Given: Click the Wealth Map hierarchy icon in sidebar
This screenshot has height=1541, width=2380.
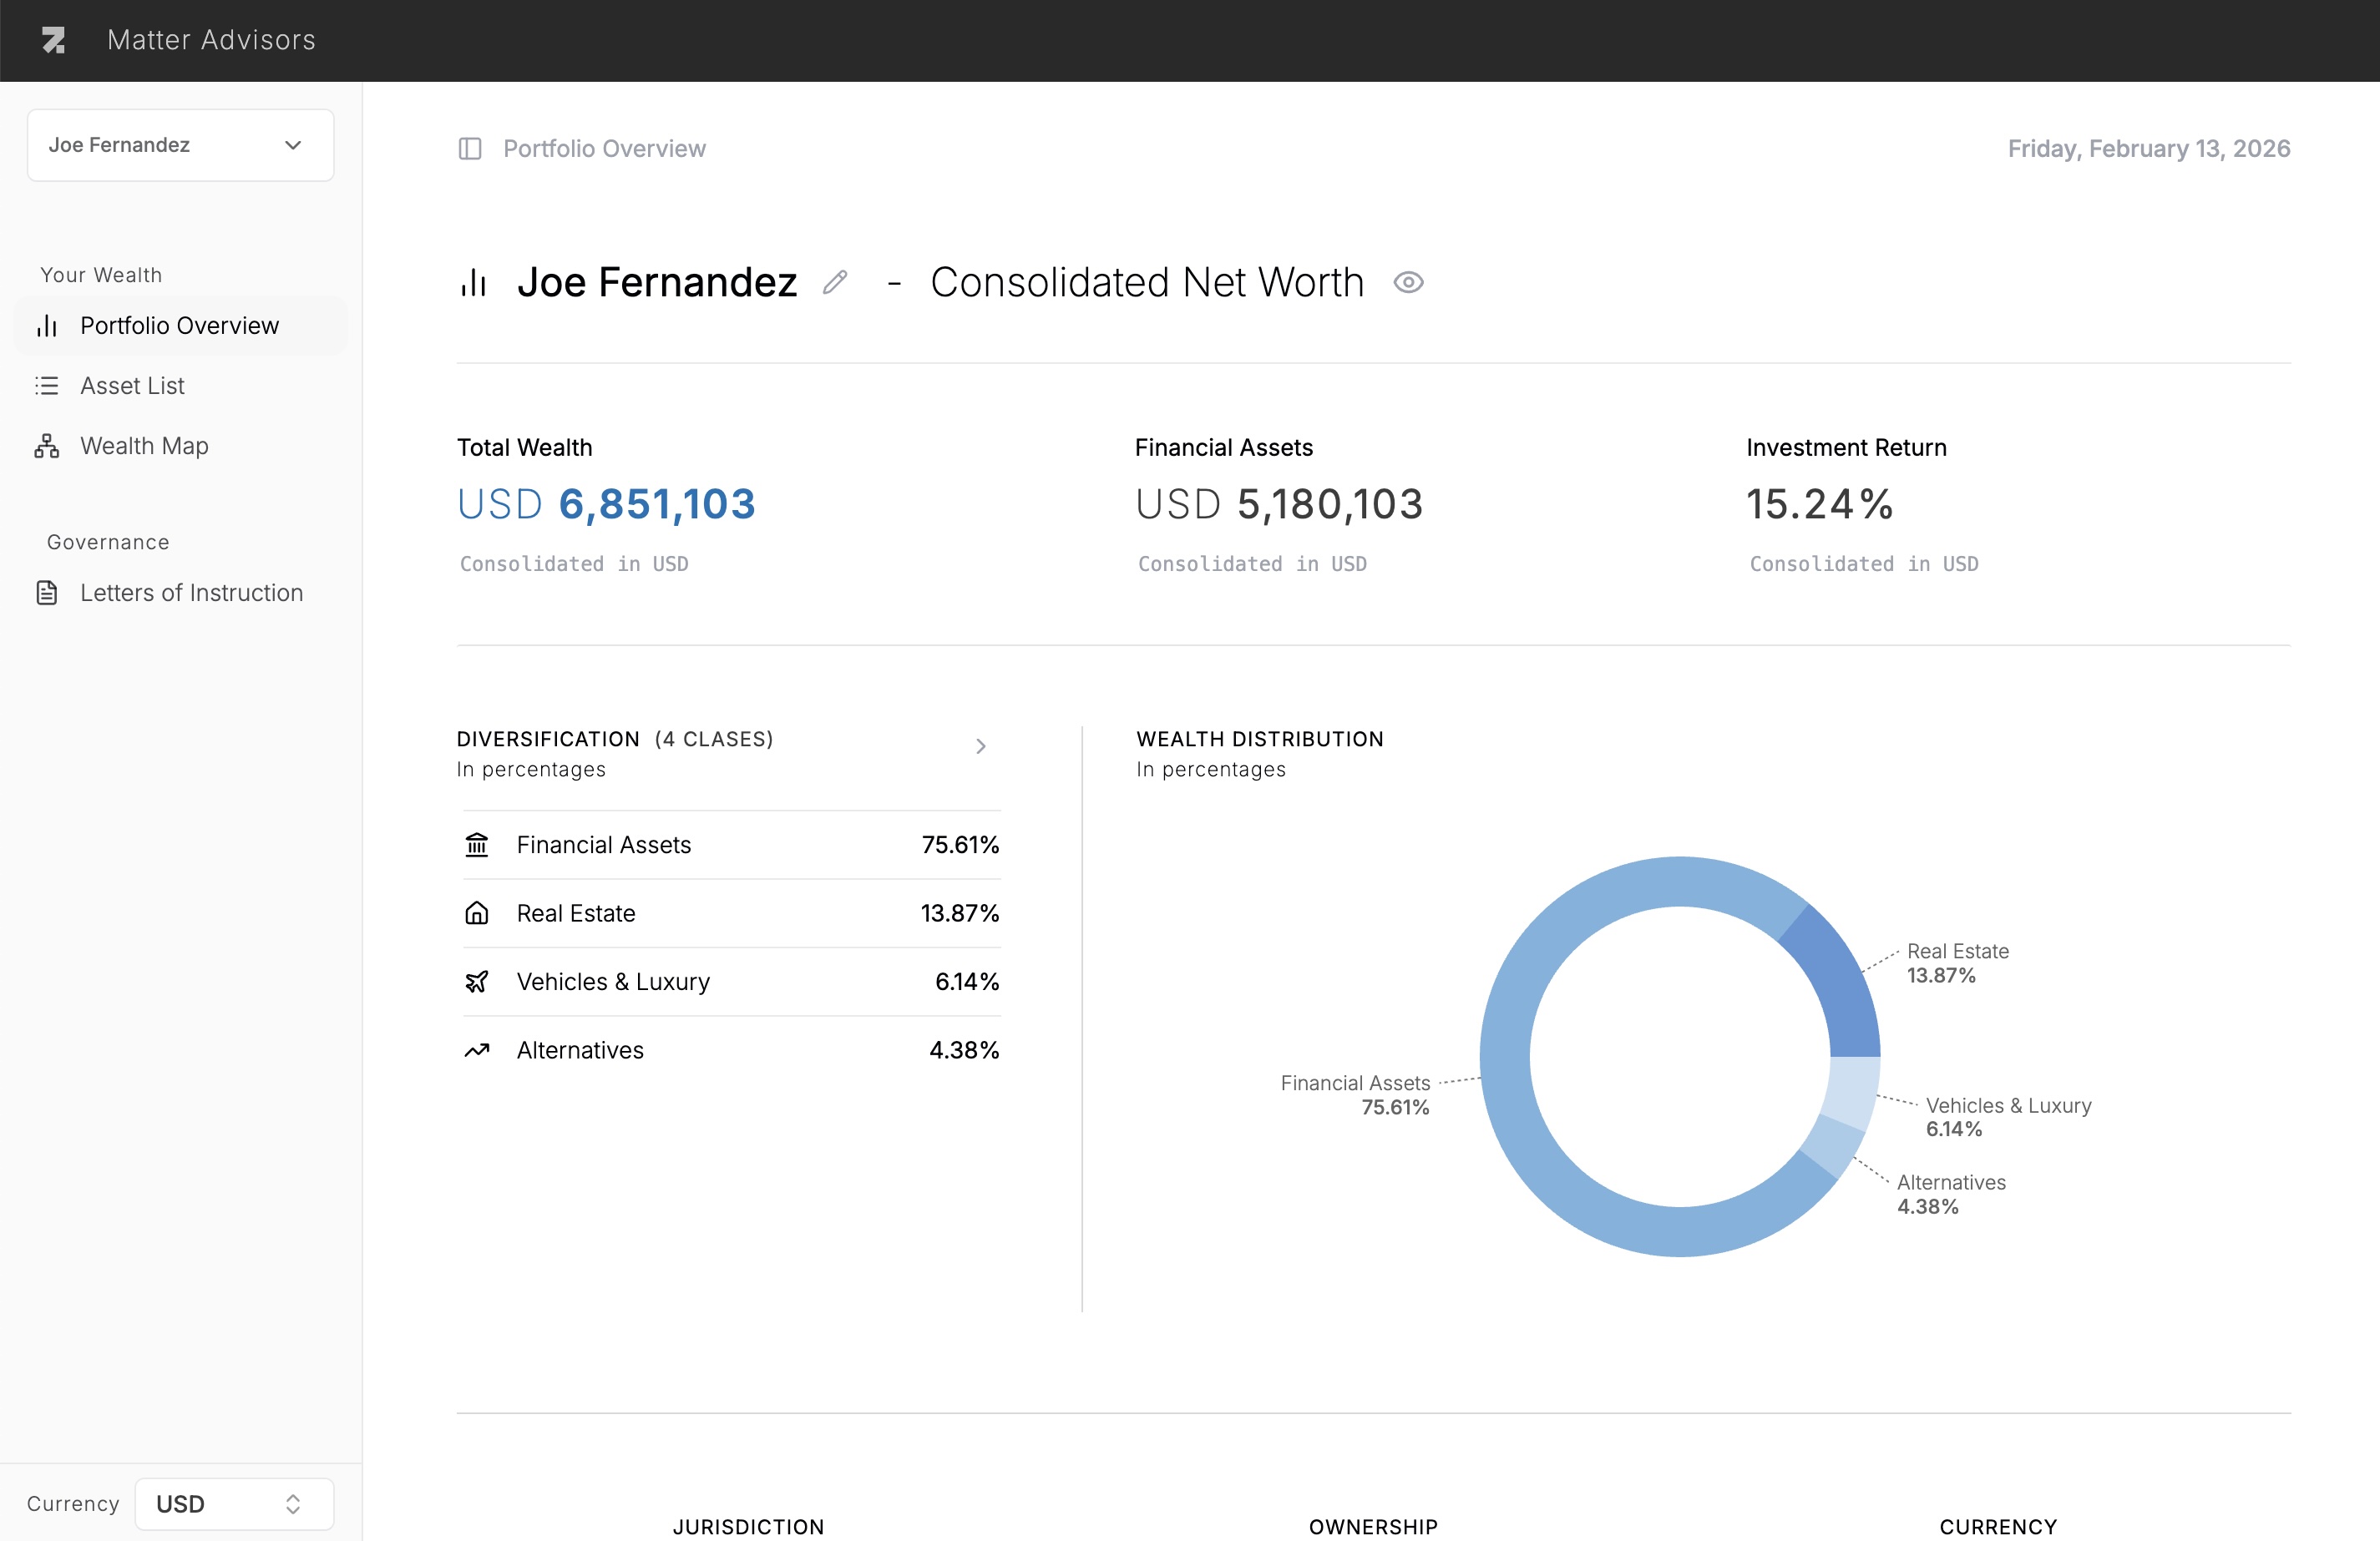Looking at the screenshot, I should [46, 446].
